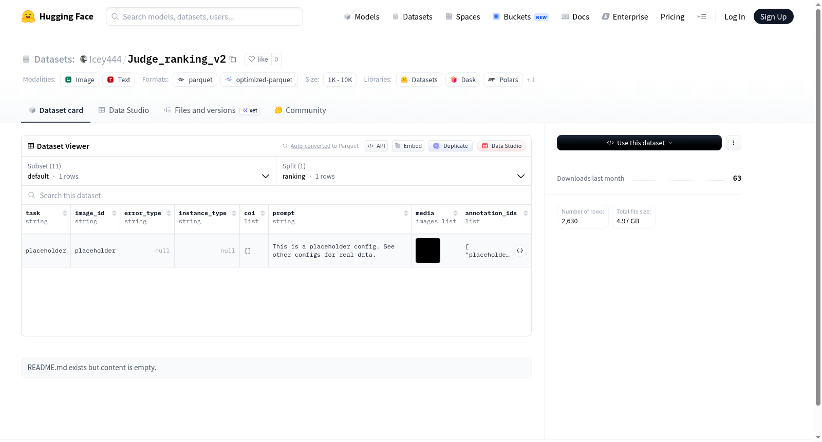
Task: Open the API button in Dataset Viewer
Action: [376, 146]
